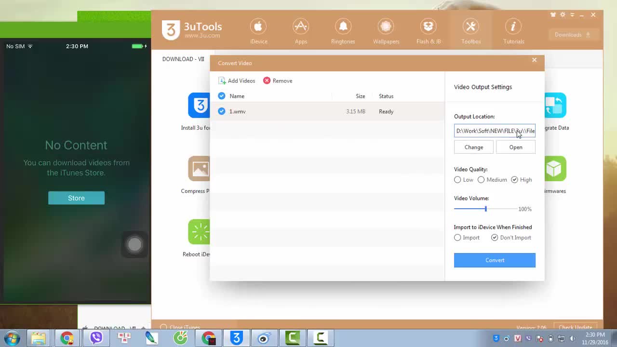Click Change to pick output folder
617x347 pixels.
pos(474,147)
